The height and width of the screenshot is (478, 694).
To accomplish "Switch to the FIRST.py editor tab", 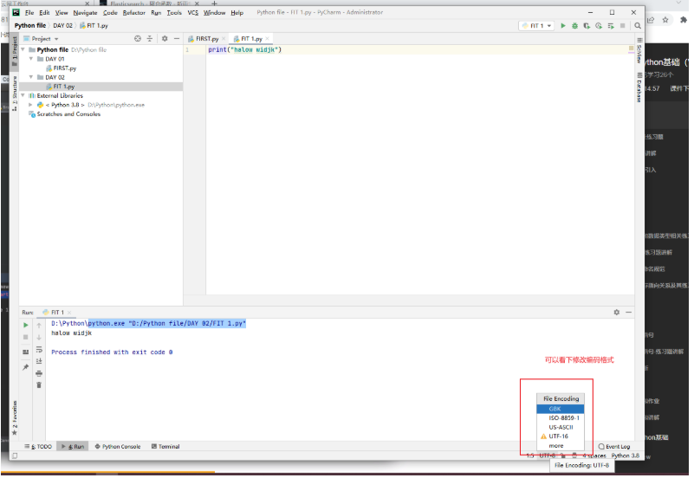I will [x=204, y=38].
